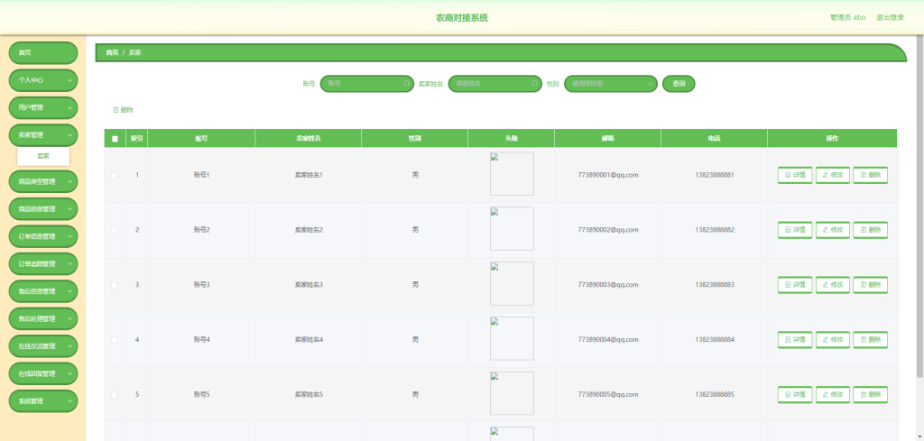The height and width of the screenshot is (441, 924).
Task: Click the avatar thumbnail in row 账号1
Action: pyautogui.click(x=512, y=174)
